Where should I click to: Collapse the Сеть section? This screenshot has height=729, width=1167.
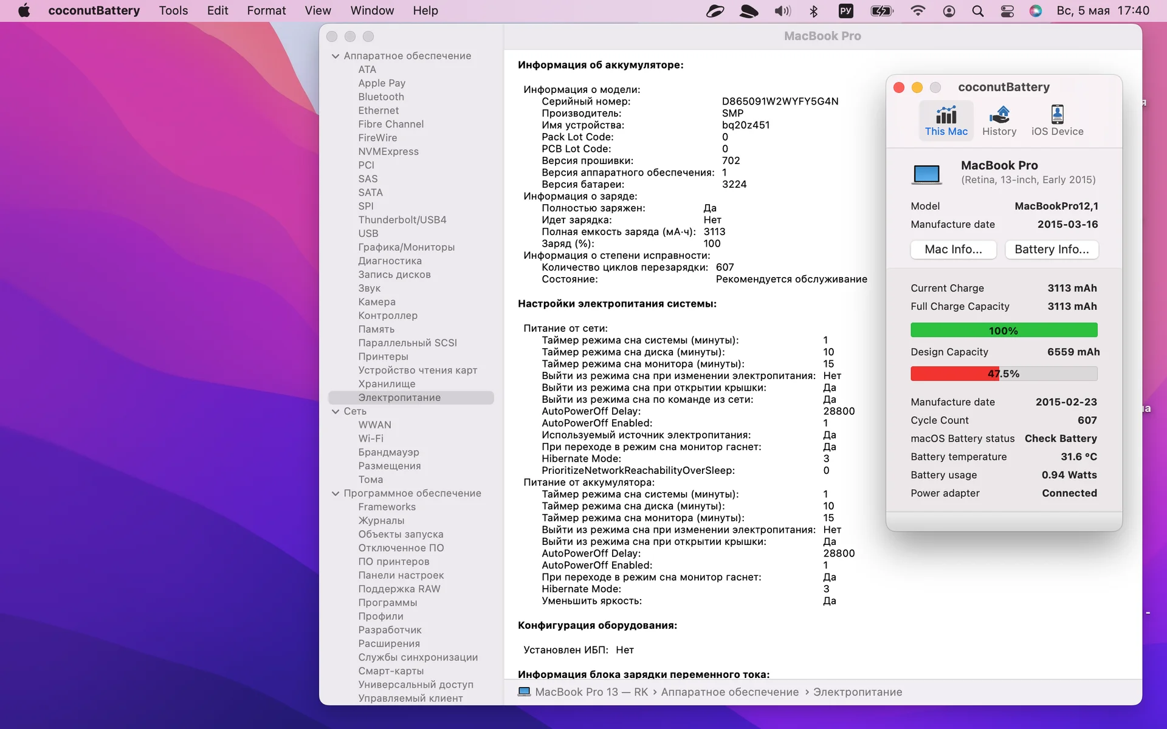(x=336, y=411)
